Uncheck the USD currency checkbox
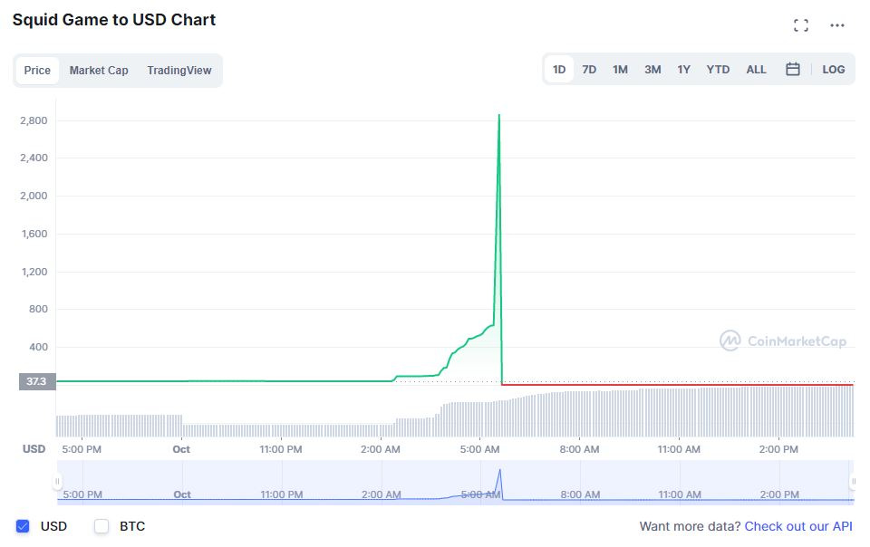 (x=23, y=526)
